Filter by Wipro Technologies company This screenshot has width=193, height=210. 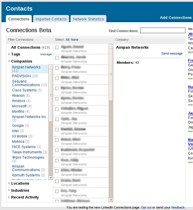(28, 159)
